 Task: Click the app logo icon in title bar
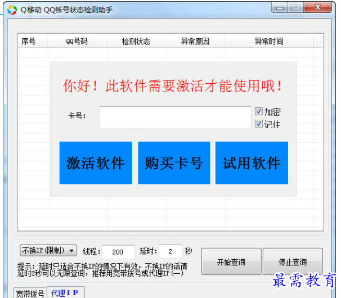[12, 10]
